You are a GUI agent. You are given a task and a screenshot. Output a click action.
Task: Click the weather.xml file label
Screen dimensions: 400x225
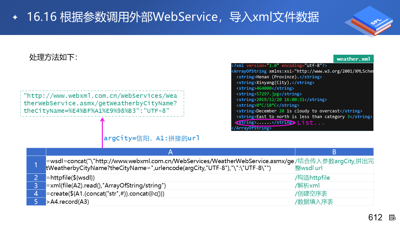click(x=353, y=59)
